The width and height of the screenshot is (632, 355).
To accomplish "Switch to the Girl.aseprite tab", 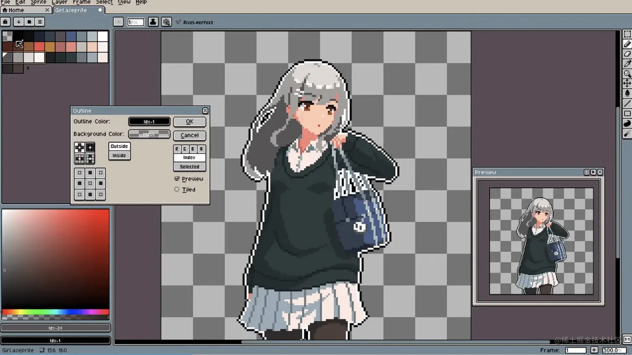I will point(78,10).
